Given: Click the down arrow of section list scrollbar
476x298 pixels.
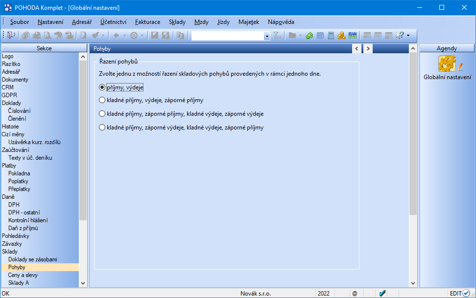Looking at the screenshot, I should coord(83,283).
